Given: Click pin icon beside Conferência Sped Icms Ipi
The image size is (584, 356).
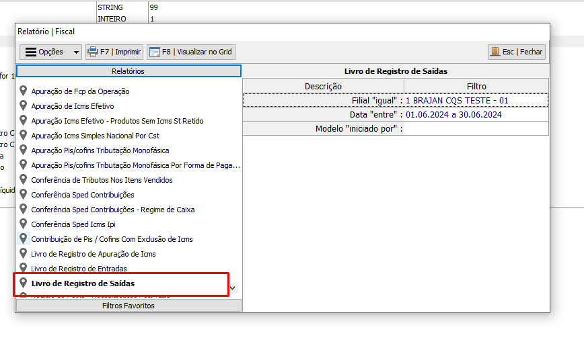Looking at the screenshot, I should [24, 224].
